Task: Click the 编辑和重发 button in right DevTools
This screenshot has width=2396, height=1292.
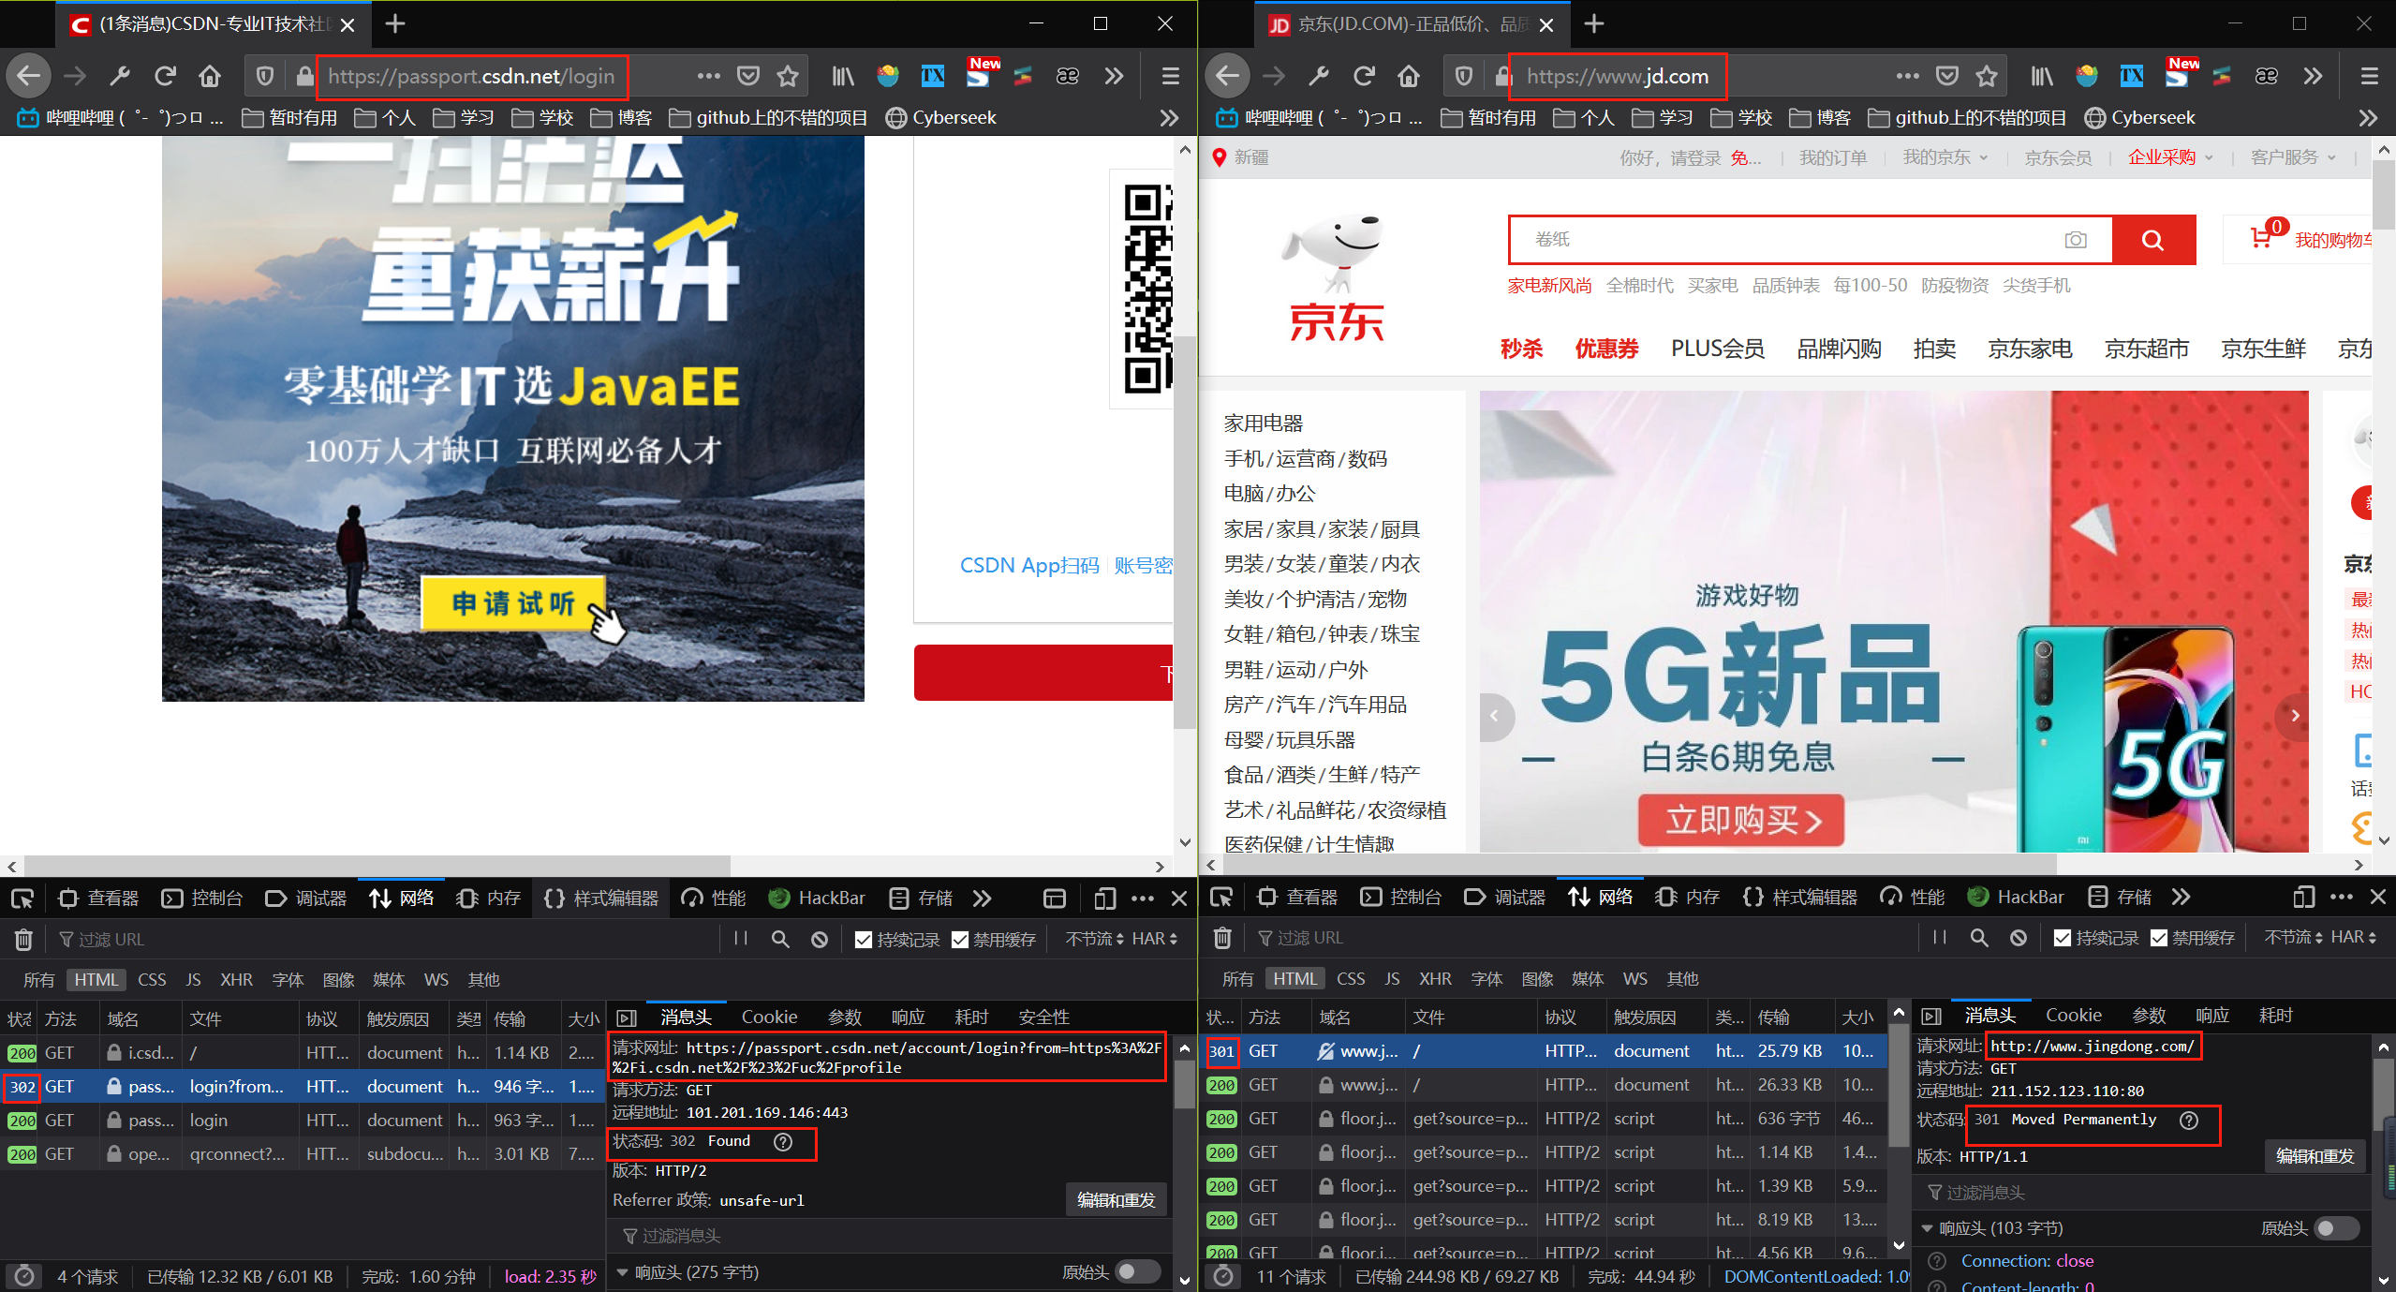Action: tap(2315, 1156)
